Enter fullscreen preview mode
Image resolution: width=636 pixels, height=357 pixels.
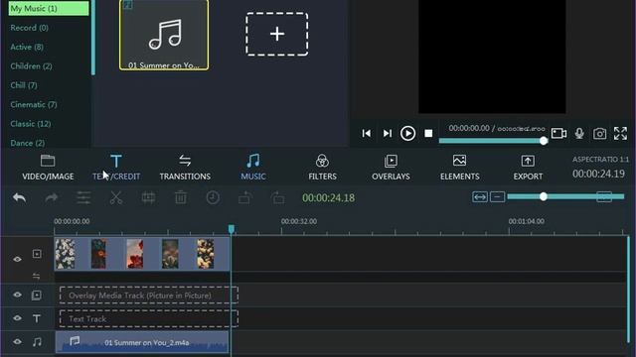620,133
